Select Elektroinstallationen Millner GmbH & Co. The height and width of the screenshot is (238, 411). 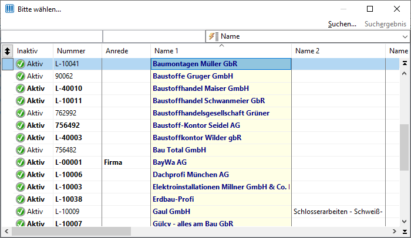[221, 187]
